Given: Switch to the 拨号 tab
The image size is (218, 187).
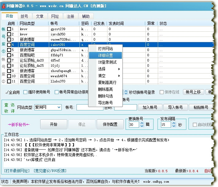Looking at the screenshot, I should 24,16.
